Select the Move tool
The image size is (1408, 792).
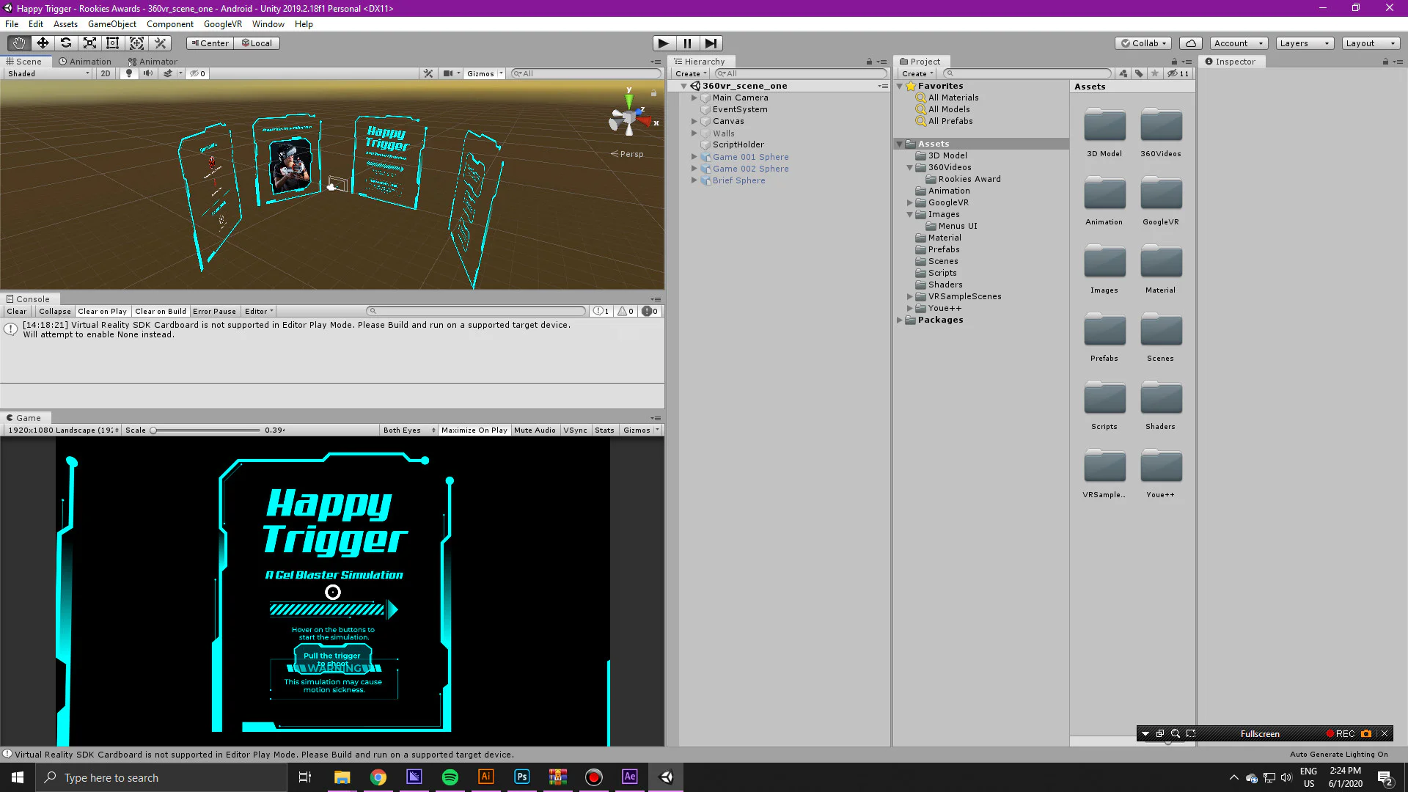[x=43, y=43]
